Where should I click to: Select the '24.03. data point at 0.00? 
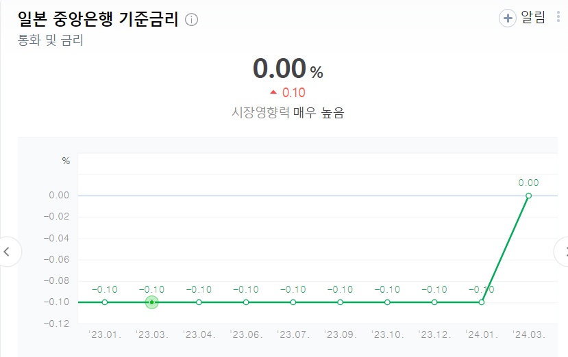528,196
